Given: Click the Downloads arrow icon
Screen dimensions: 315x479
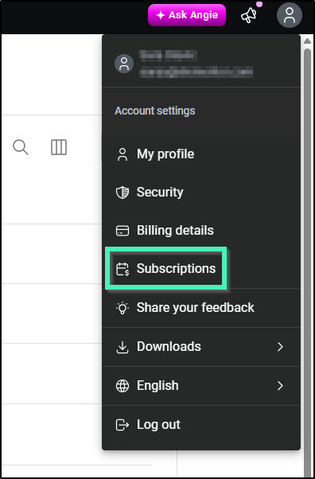Looking at the screenshot, I should pos(122,348).
